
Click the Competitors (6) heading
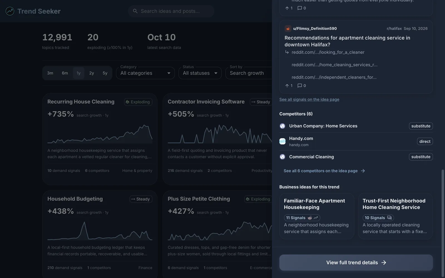point(296,114)
